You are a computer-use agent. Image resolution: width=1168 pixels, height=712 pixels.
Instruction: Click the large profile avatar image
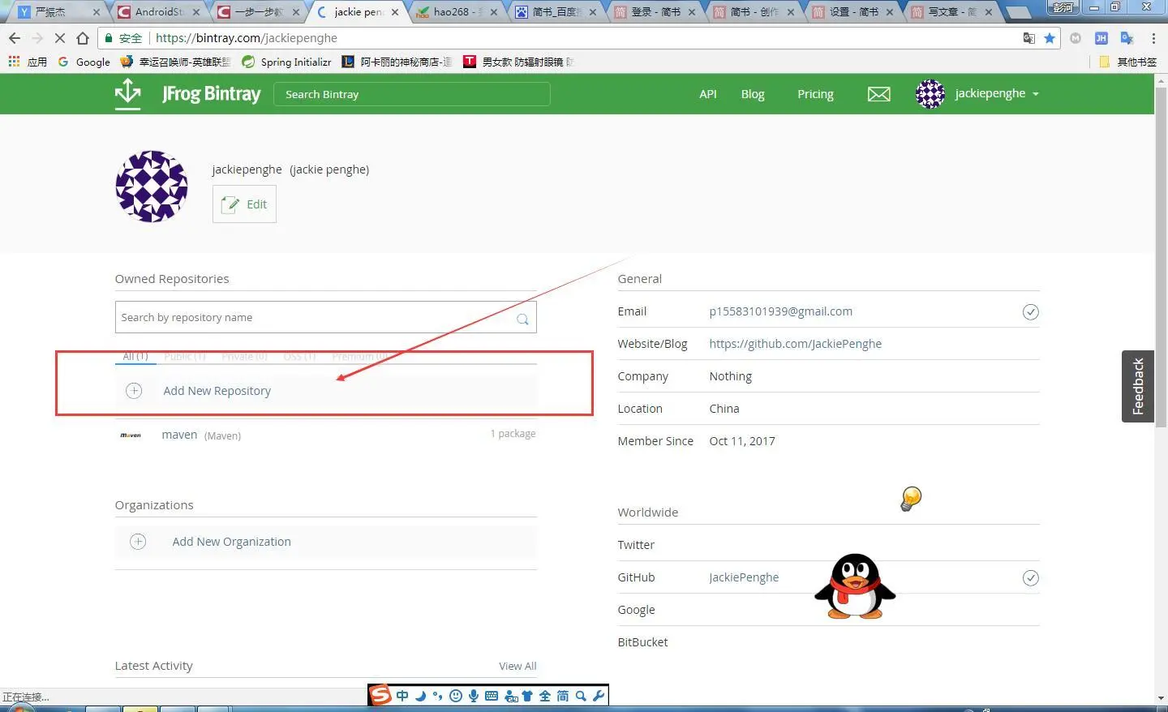152,186
